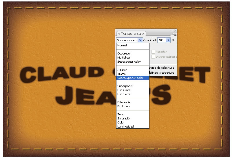The image size is (232, 160).
Task: Select the Transparencia tab
Action: click(131, 34)
